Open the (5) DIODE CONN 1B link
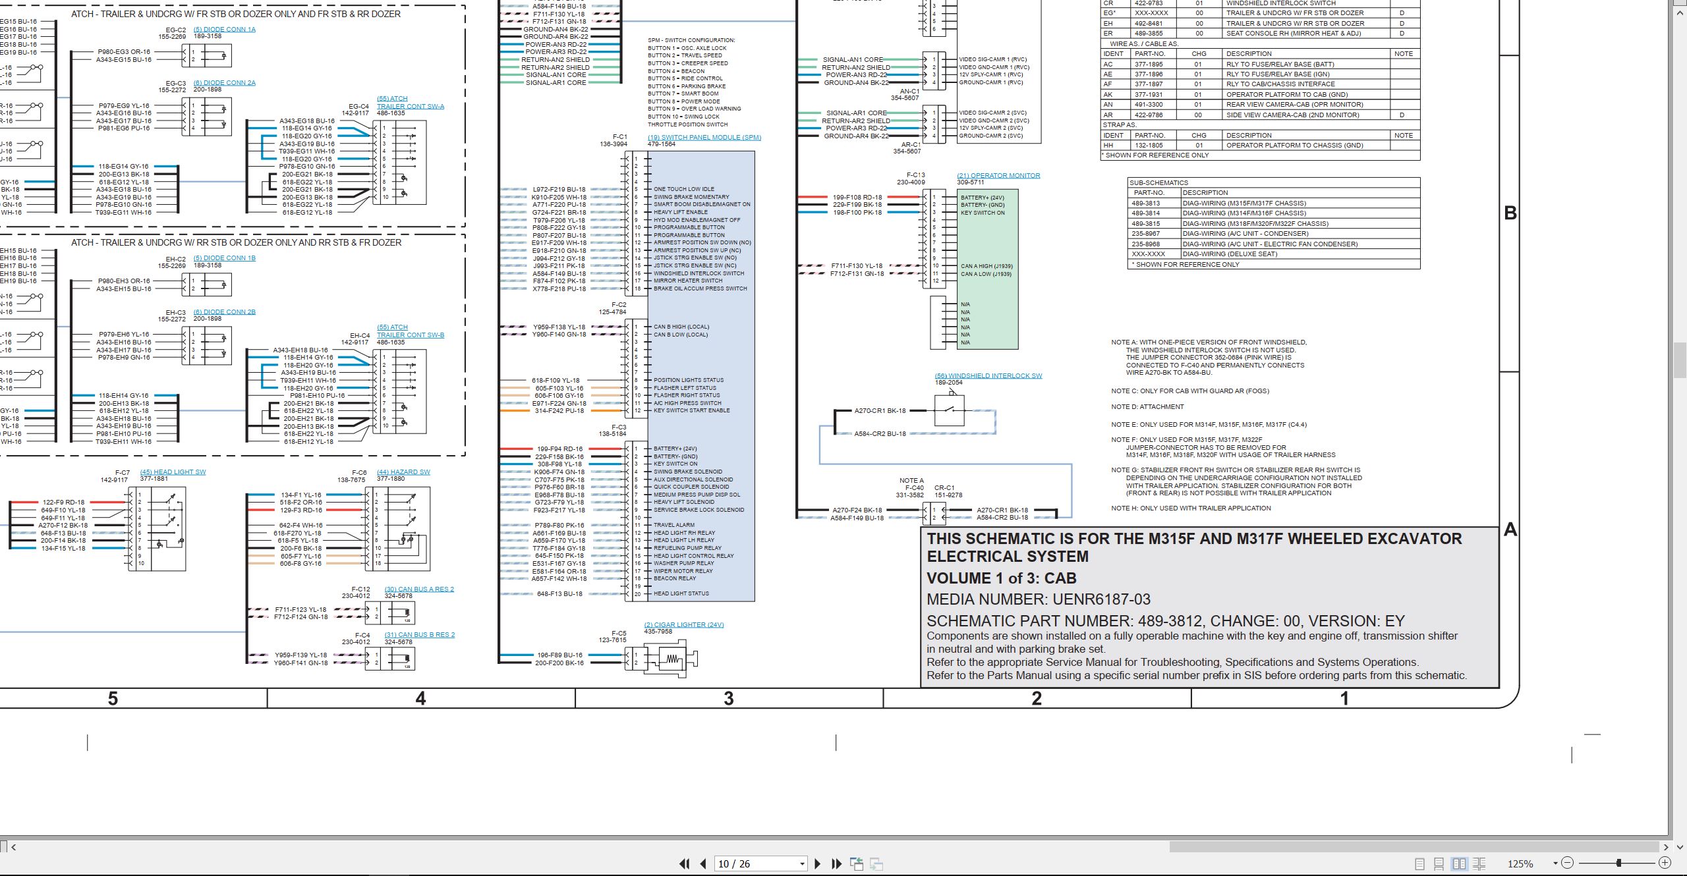The height and width of the screenshot is (876, 1687). [x=224, y=258]
